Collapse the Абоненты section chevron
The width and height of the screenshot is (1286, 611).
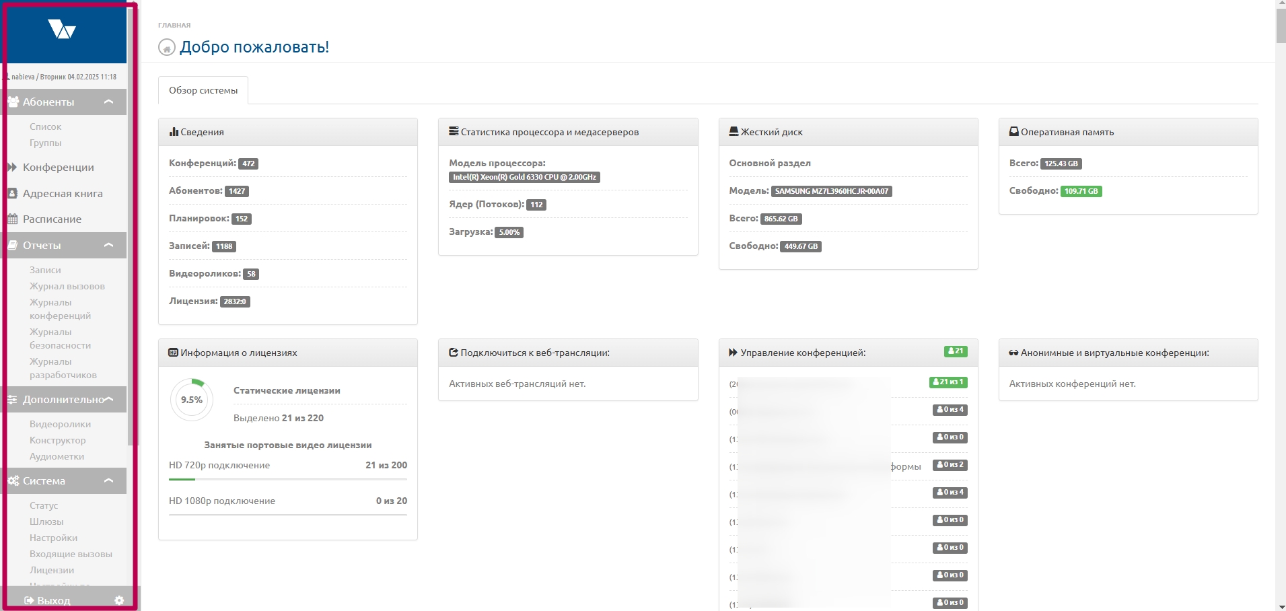(108, 102)
